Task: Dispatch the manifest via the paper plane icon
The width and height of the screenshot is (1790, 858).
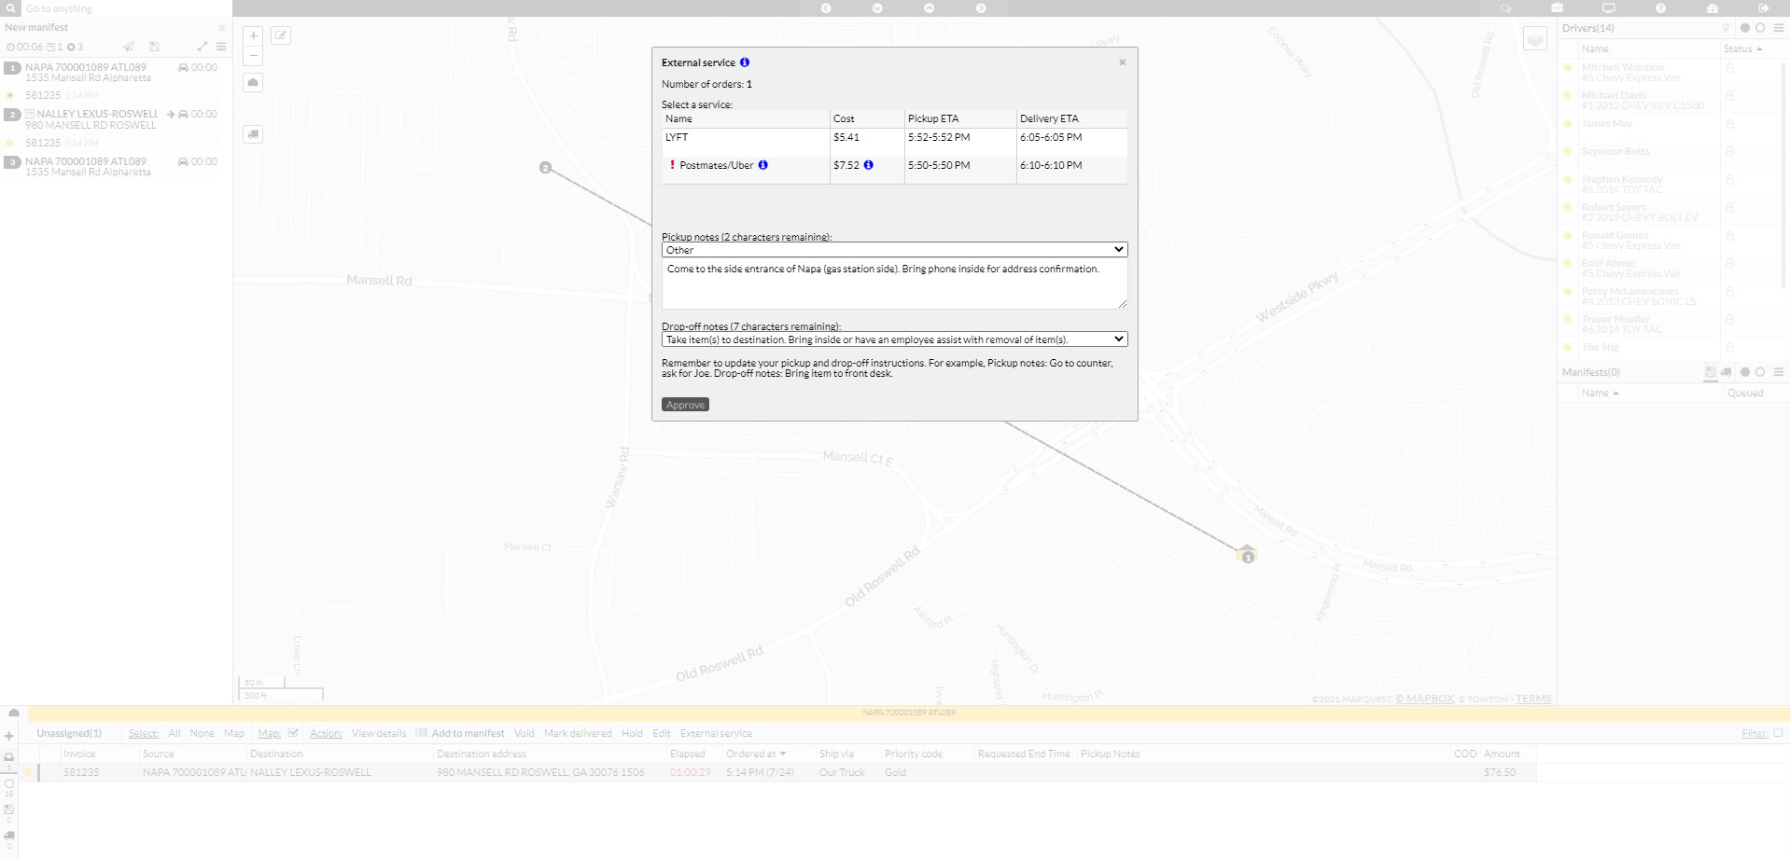Action: coord(129,47)
